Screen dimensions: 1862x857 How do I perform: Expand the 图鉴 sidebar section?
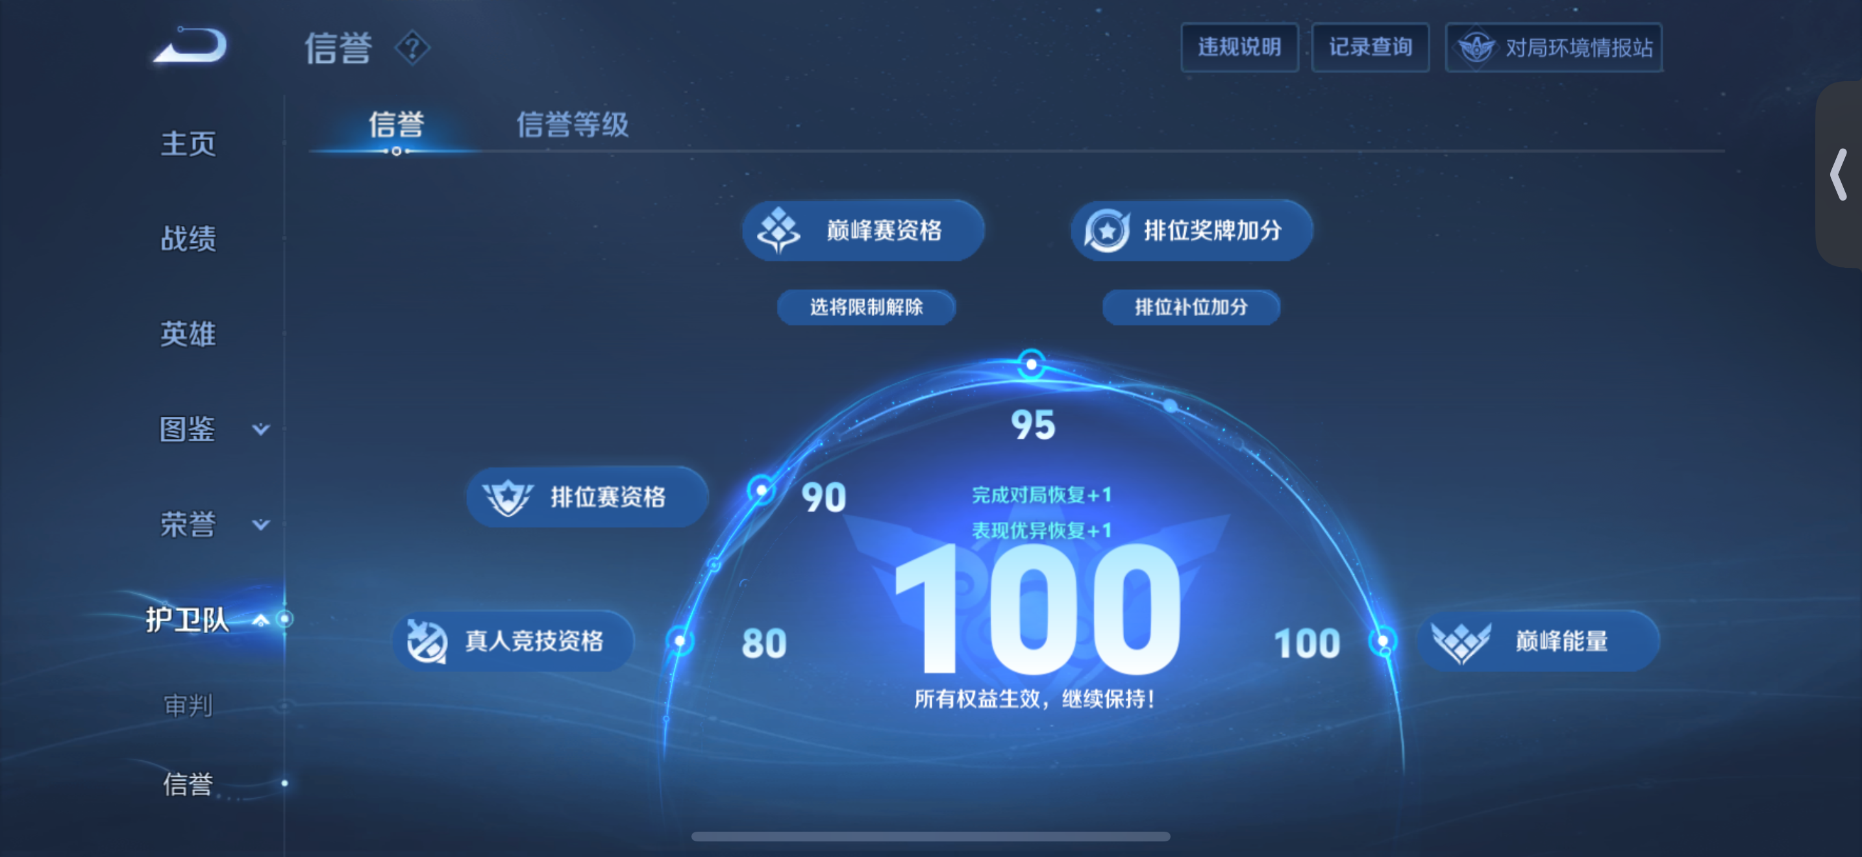pyautogui.click(x=261, y=430)
